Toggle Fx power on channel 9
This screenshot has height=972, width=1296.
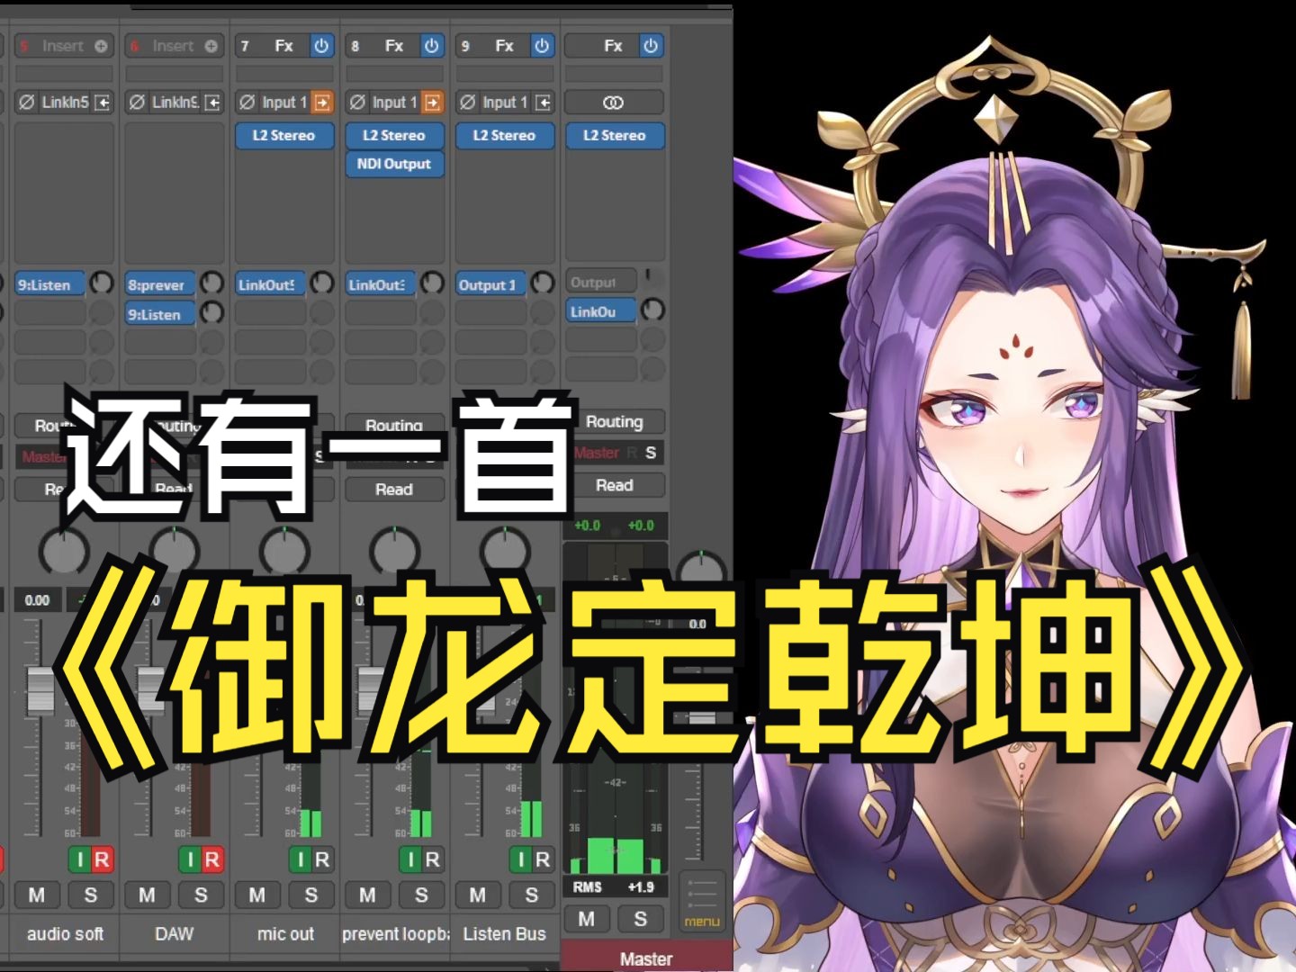(542, 46)
